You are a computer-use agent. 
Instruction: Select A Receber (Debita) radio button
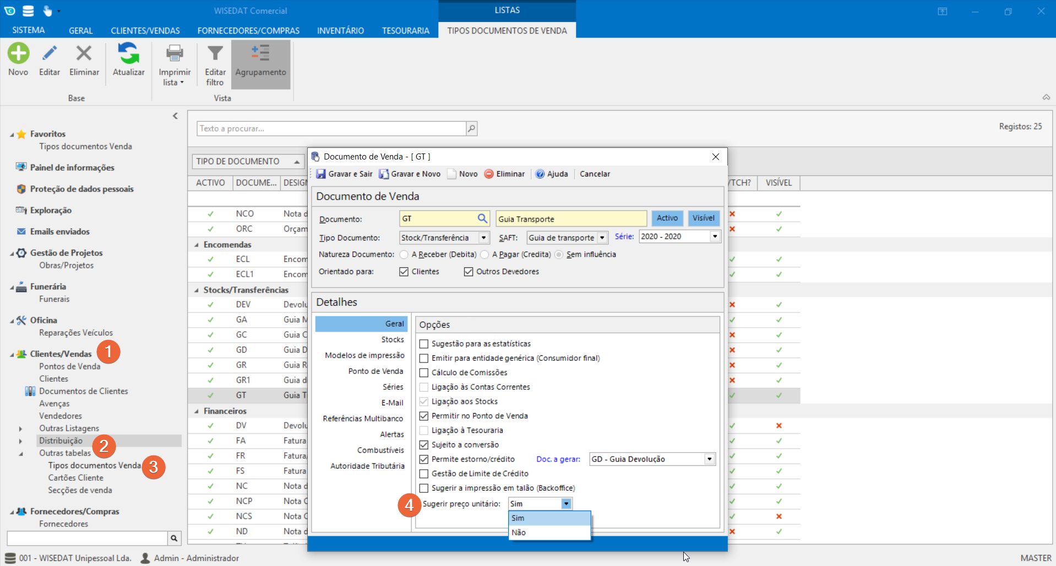404,255
